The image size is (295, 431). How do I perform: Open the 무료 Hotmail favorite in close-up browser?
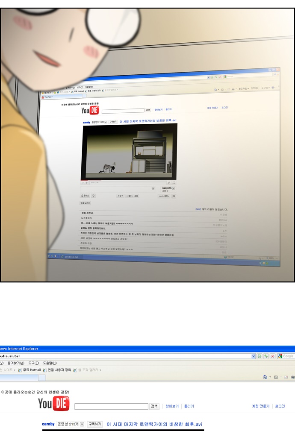[x=29, y=370]
